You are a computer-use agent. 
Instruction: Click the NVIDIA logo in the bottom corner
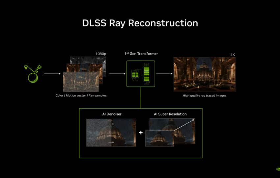coord(278,169)
